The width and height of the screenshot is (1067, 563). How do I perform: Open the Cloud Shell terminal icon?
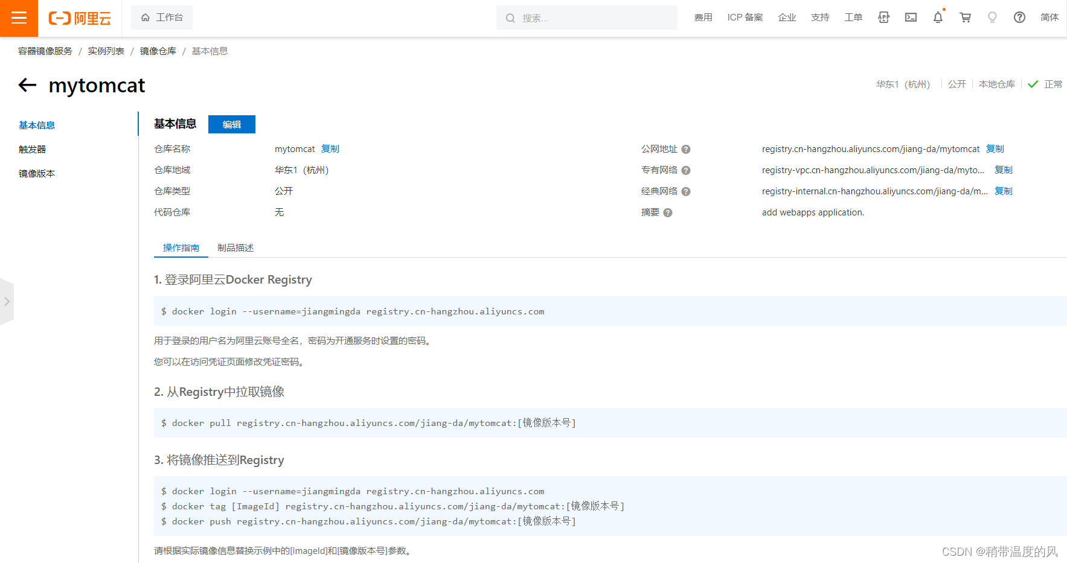(x=911, y=17)
